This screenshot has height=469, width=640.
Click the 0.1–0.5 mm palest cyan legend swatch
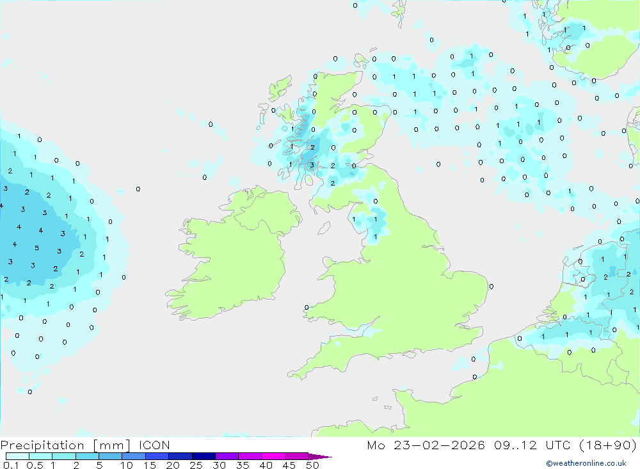pos(17,456)
